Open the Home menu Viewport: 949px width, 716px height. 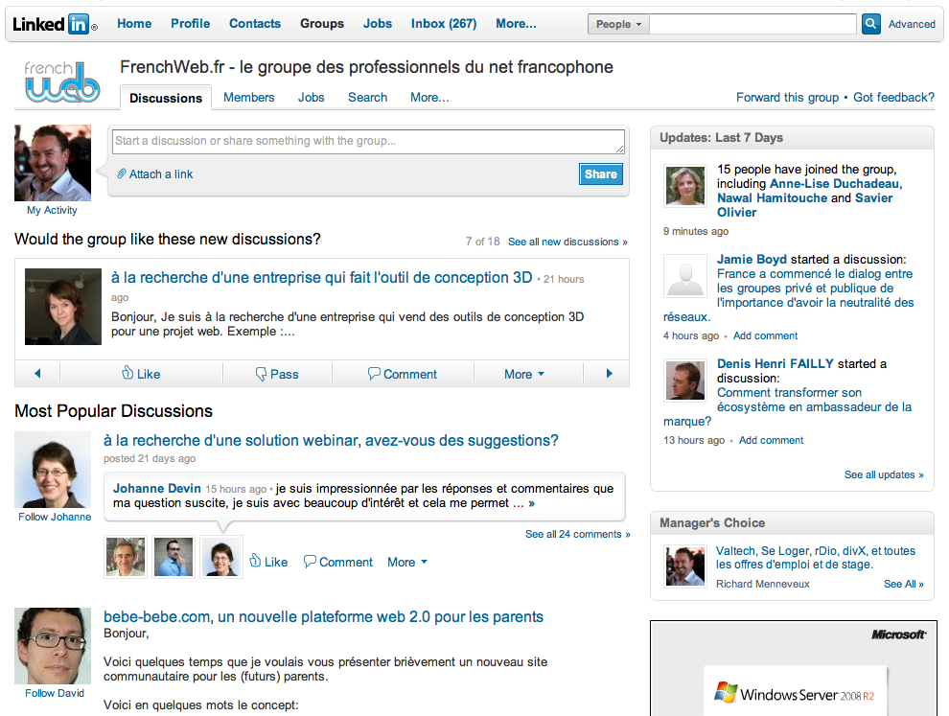coord(134,24)
